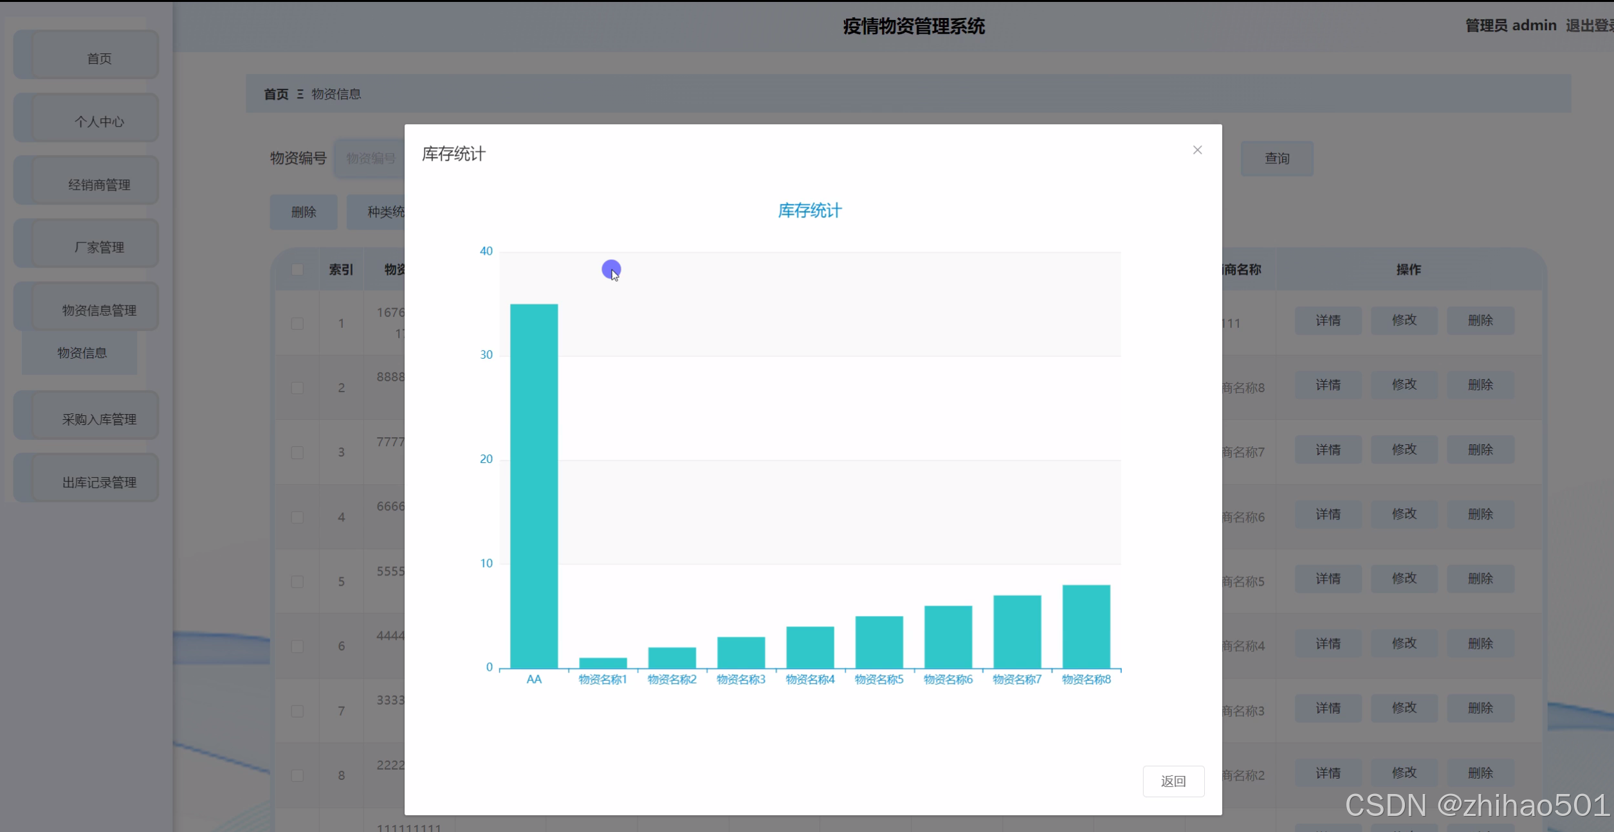1614x832 pixels.
Task: Close the 库存统计 dialog with X icon
Action: tap(1197, 150)
